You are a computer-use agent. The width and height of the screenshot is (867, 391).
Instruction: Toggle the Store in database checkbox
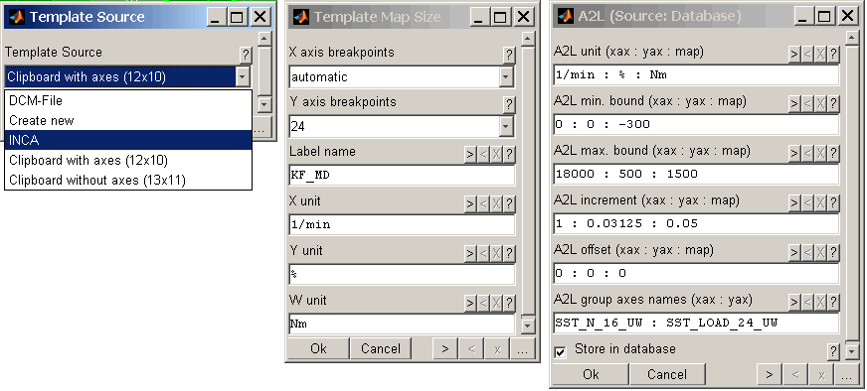pyautogui.click(x=561, y=351)
